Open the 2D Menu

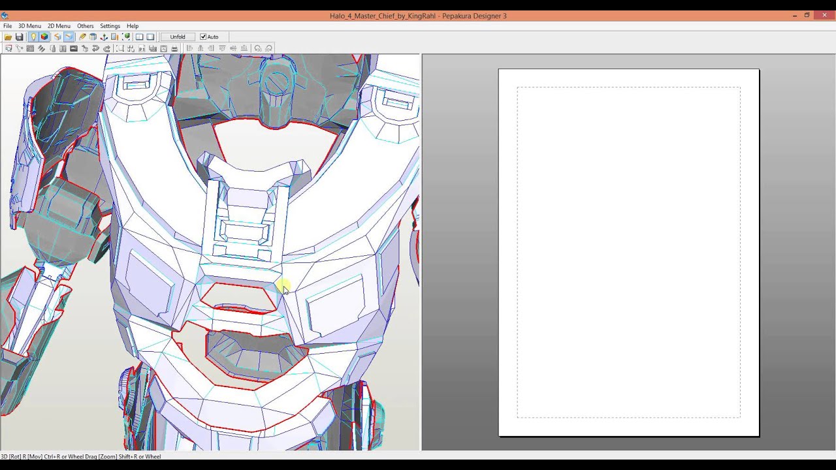click(59, 26)
